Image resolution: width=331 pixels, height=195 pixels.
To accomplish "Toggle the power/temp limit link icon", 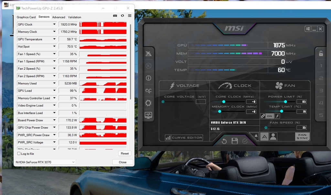I will 263,116.
